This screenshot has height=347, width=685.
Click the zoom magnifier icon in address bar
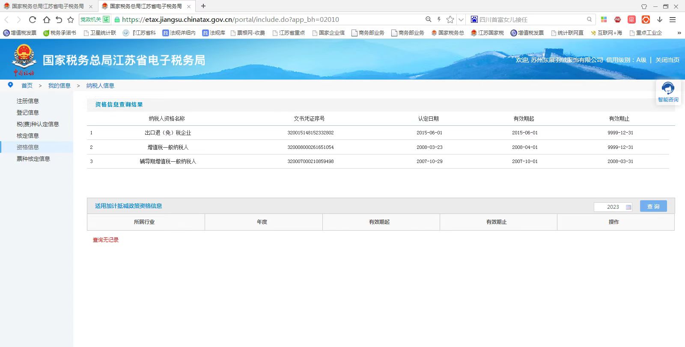pyautogui.click(x=428, y=20)
